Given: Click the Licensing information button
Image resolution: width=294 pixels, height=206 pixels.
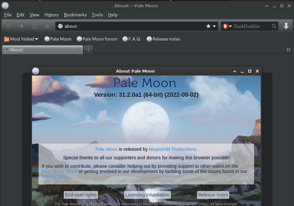Looking at the screenshot, I should (147, 195).
